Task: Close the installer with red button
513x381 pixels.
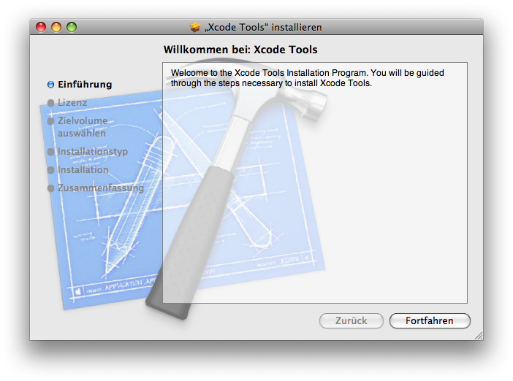Action: pos(41,27)
